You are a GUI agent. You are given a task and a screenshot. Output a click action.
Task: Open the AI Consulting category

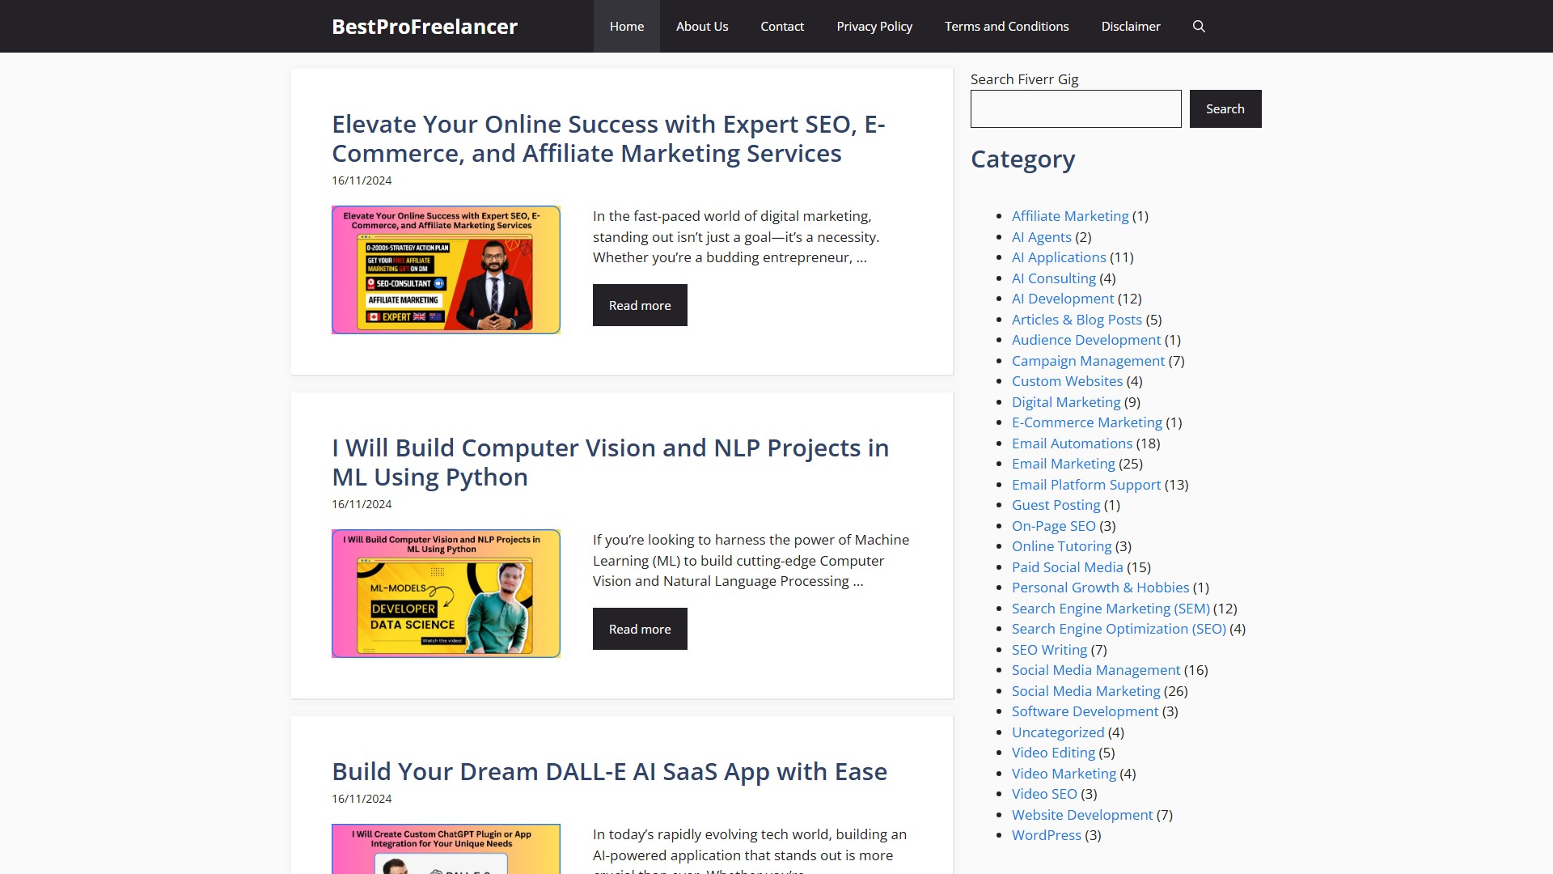[1054, 278]
